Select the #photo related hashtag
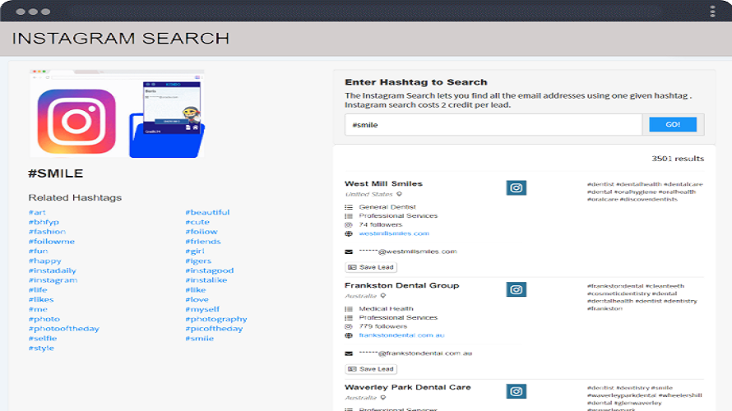This screenshot has width=732, height=411. tap(44, 319)
